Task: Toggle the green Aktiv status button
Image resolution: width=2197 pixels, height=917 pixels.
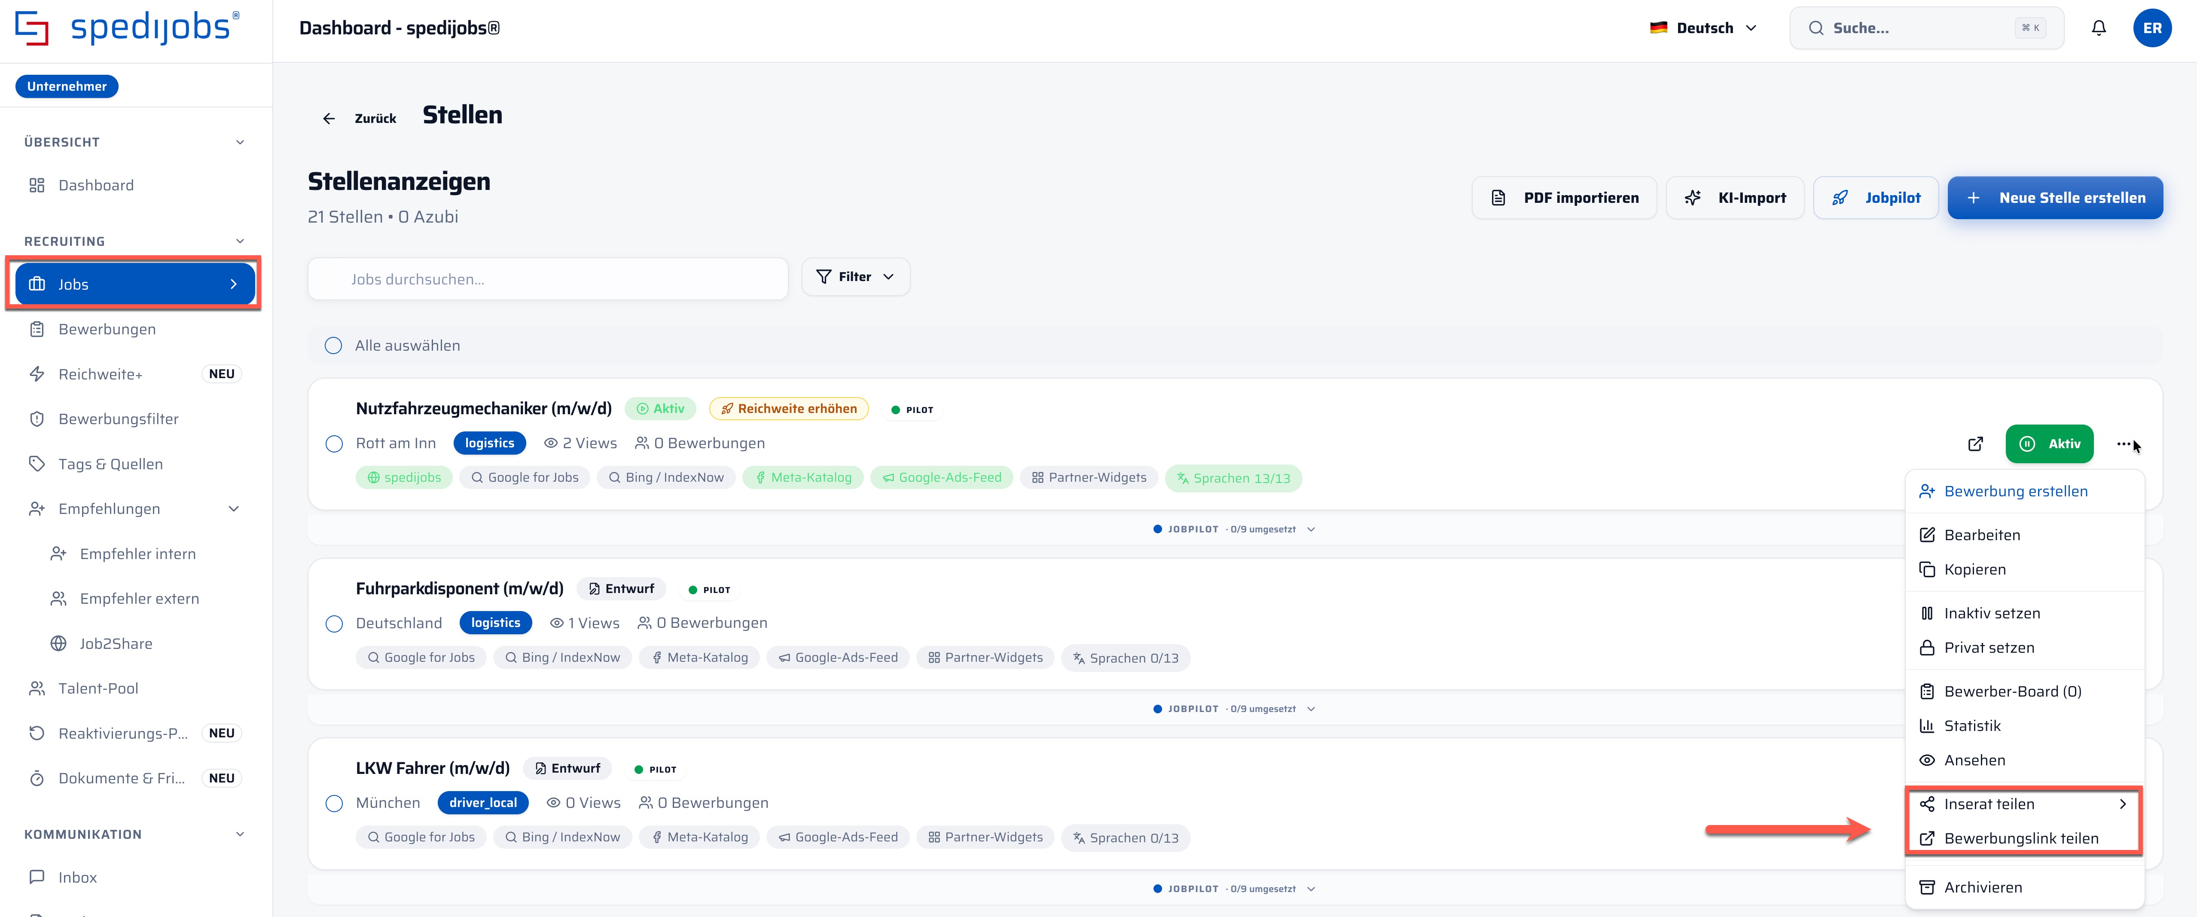Action: click(x=2049, y=443)
